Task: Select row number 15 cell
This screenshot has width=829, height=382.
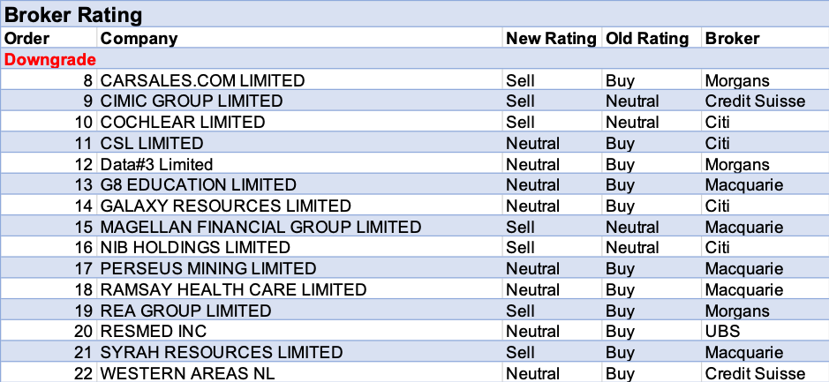Action: click(83, 227)
